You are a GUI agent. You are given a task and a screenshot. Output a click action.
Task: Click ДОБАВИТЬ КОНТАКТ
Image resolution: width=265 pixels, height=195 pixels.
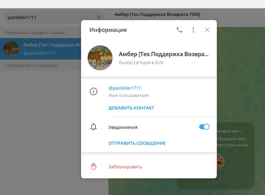pos(131,108)
